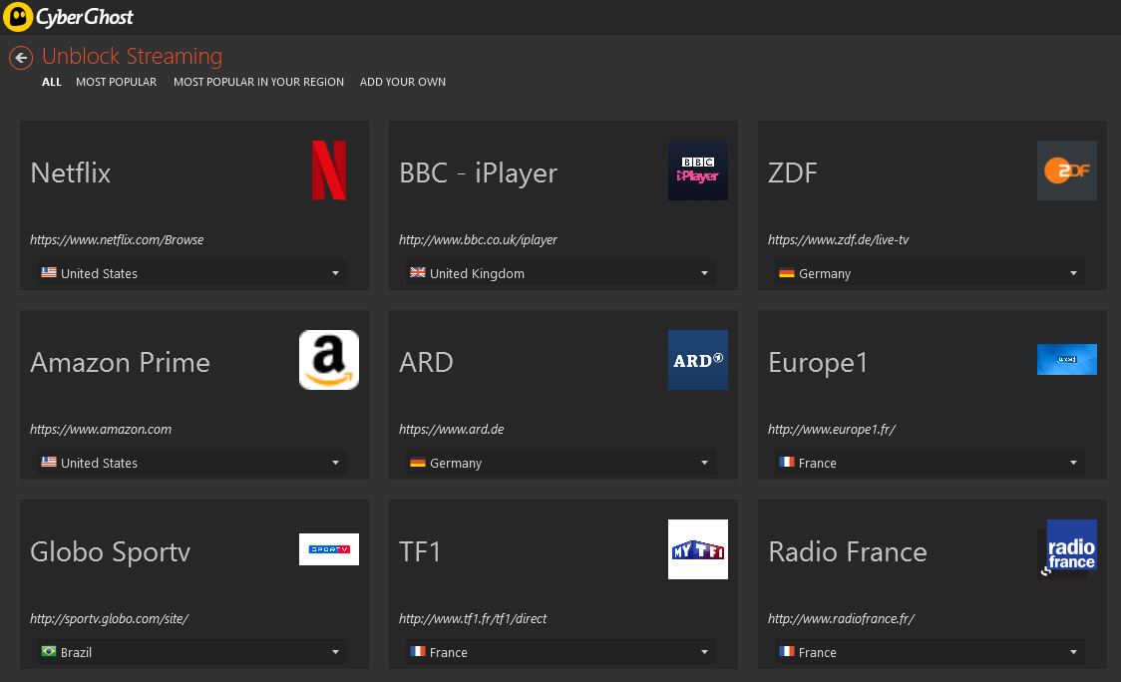This screenshot has width=1121, height=682.
Task: Click the Amazon logo icon
Action: [x=329, y=360]
